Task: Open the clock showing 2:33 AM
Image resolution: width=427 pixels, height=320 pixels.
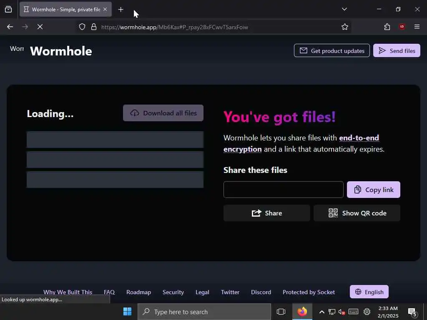Action: click(388, 312)
